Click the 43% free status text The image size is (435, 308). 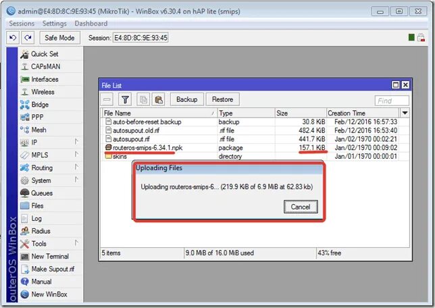coord(330,253)
